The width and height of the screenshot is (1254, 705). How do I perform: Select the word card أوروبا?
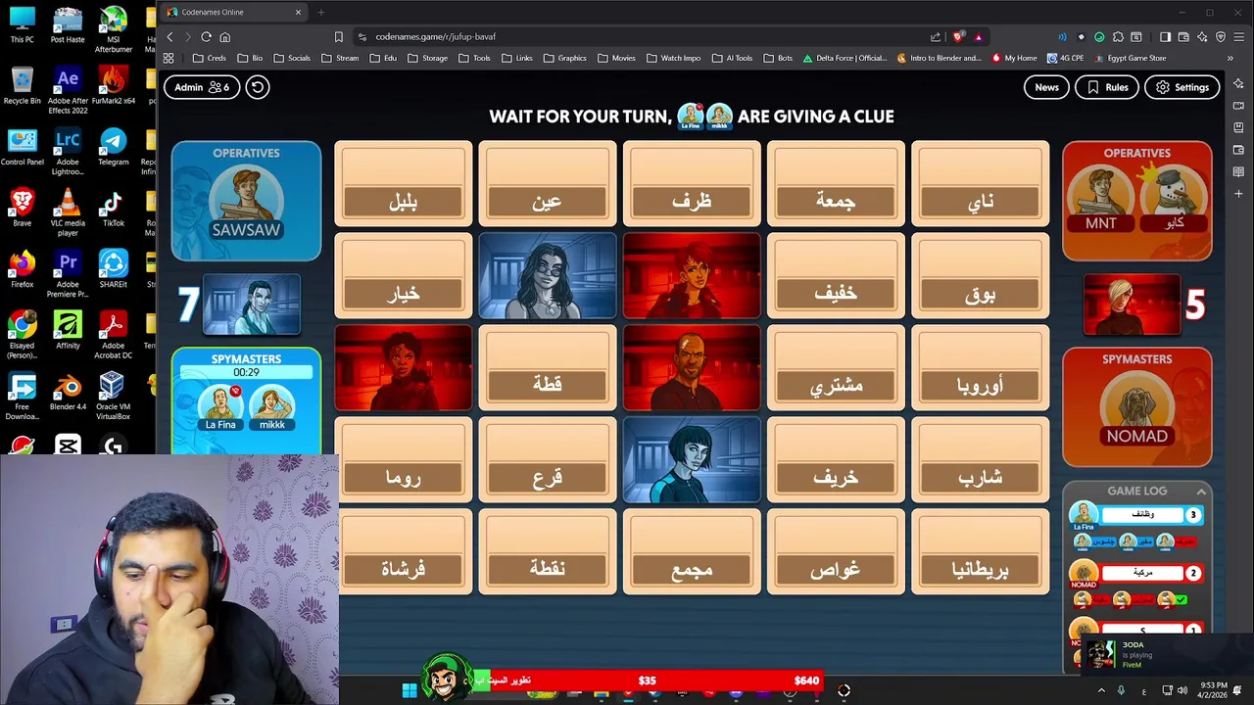[980, 367]
